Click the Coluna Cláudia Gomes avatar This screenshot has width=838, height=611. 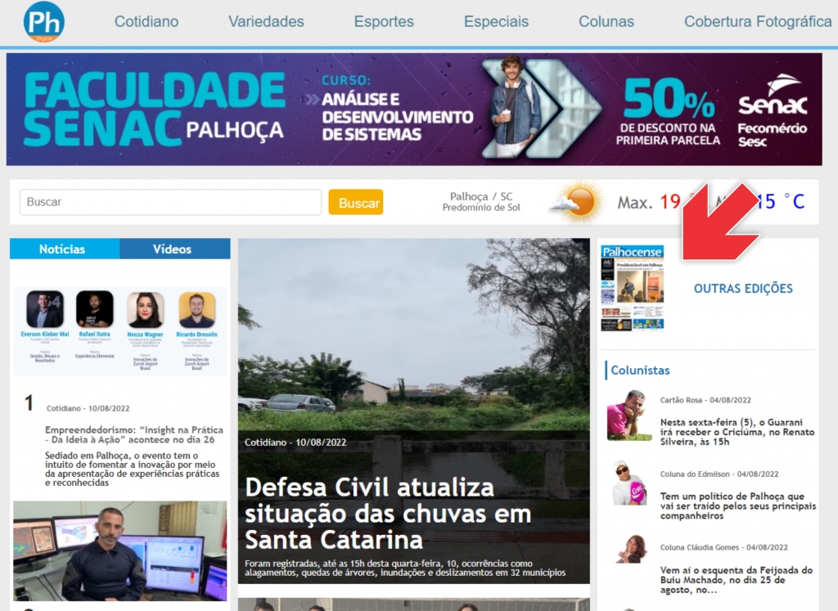pyautogui.click(x=632, y=549)
